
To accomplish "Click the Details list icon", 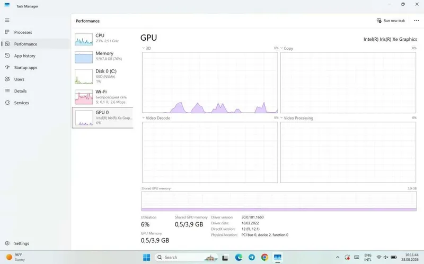I will (x=7, y=90).
